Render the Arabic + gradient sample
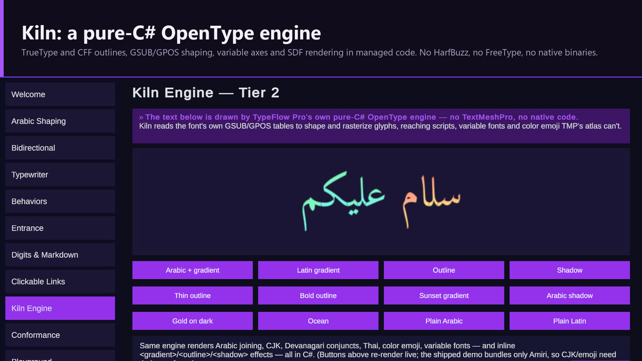The height and width of the screenshot is (361, 642). point(193,270)
